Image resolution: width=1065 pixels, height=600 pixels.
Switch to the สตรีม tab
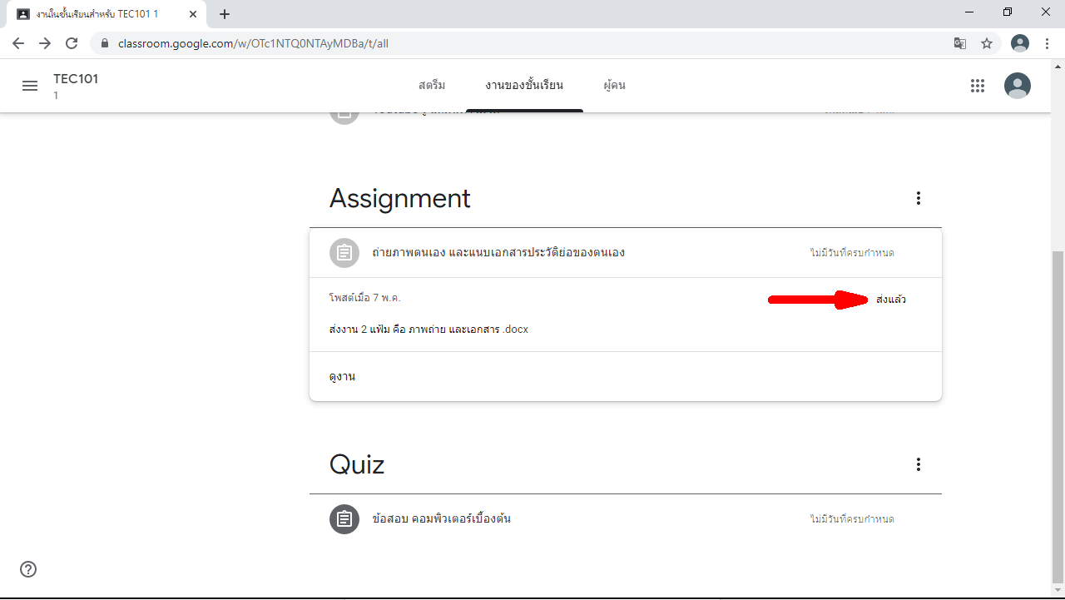coord(432,86)
